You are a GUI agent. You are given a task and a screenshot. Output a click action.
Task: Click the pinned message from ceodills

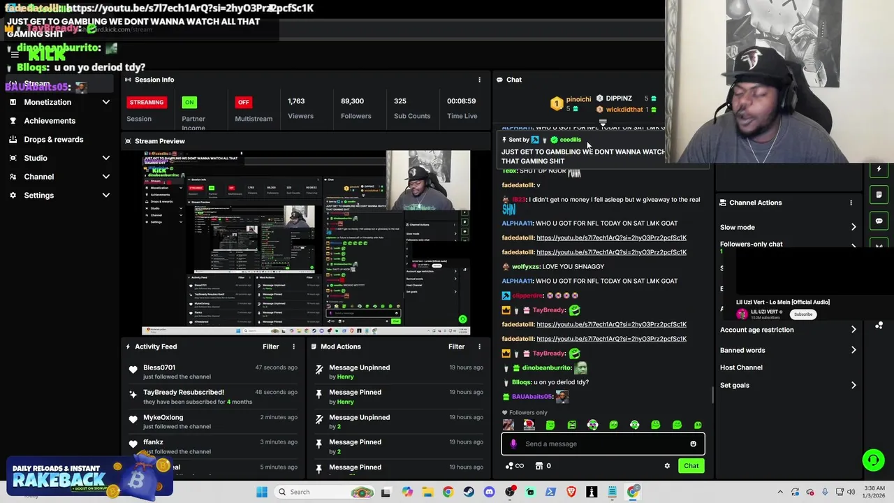(583, 150)
